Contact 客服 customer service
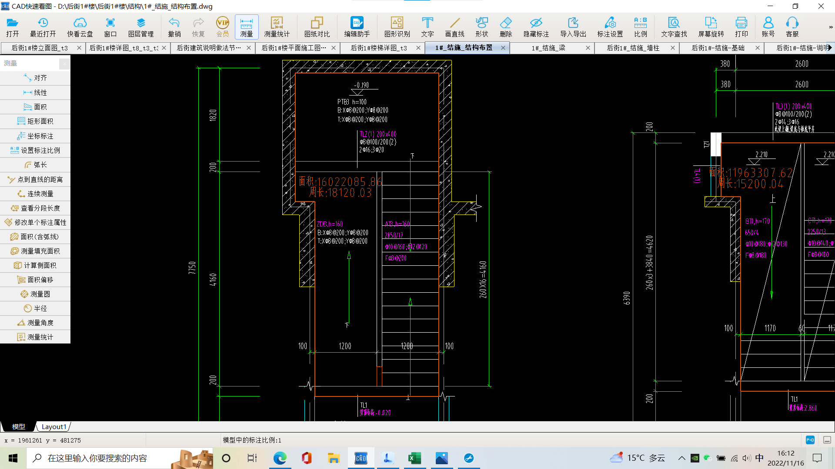The height and width of the screenshot is (469, 835). coord(792,27)
